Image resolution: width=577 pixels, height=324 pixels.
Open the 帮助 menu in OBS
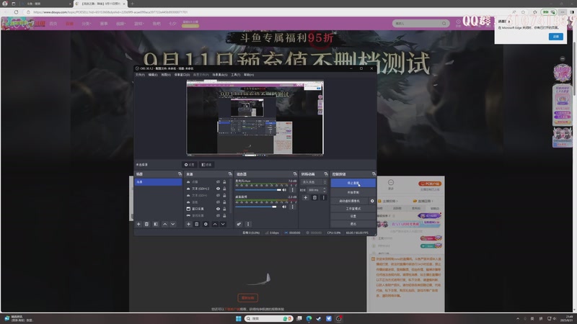(249, 75)
